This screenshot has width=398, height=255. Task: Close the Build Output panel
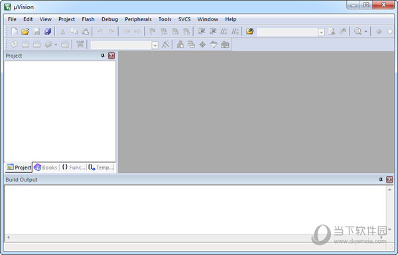(389, 179)
